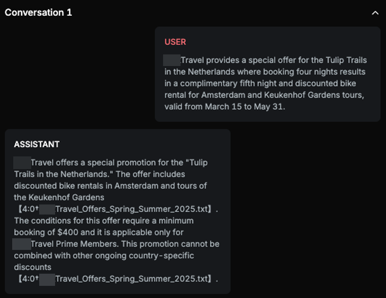The image size is (386, 298).
Task: Click the red USER label
Action: coord(175,42)
